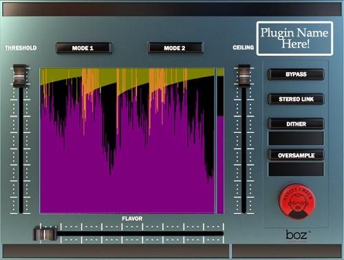This screenshot has height=260, width=344.
Task: Click the Plugin Name Here! title box
Action: [x=294, y=39]
